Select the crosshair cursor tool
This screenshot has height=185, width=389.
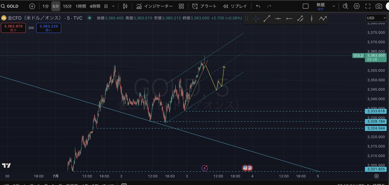(255, 19)
